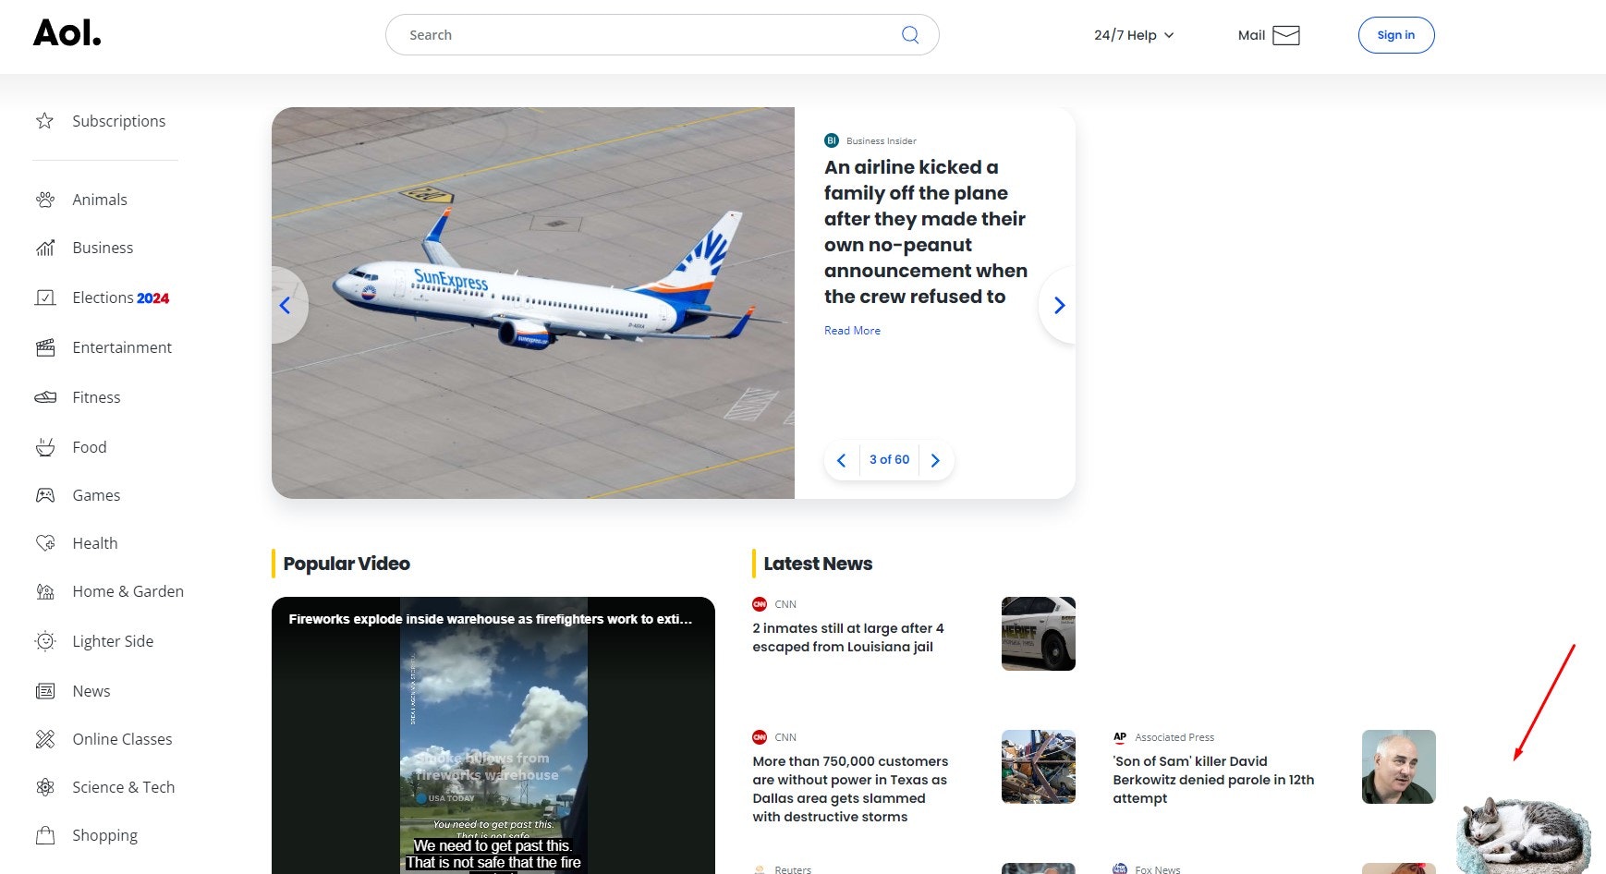
Task: Open the Animals category
Action: click(100, 200)
